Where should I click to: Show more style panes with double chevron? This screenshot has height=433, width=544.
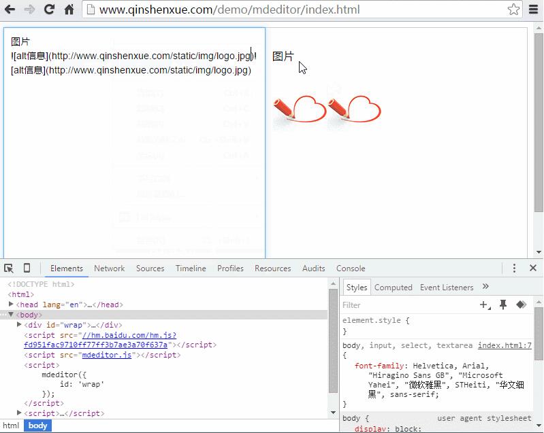pos(485,287)
